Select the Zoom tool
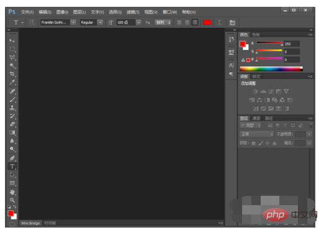 12,200
